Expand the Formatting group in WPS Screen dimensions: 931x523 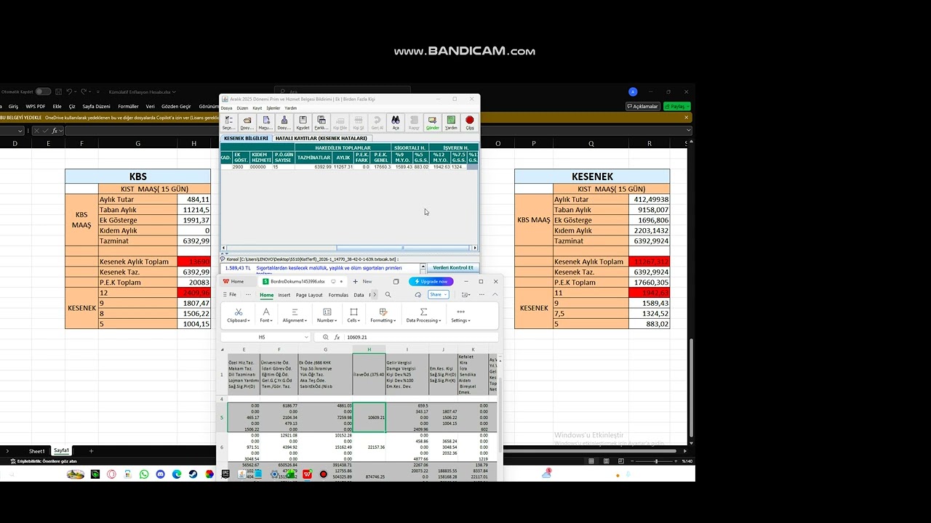(383, 315)
